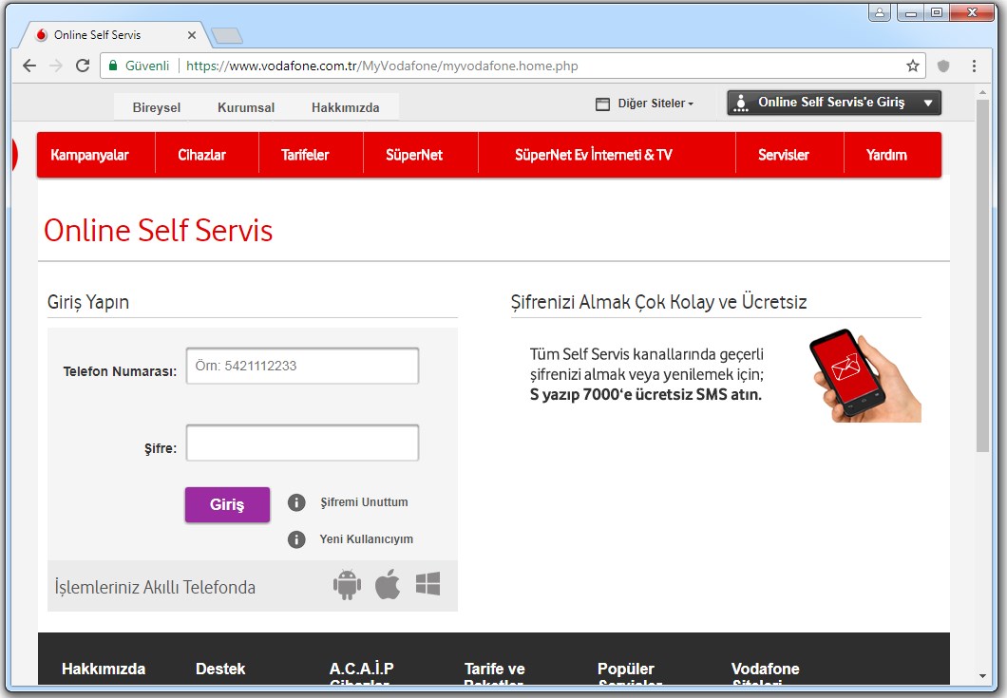The width and height of the screenshot is (1007, 698).
Task: Select the Tarifeler menu item
Action: pos(305,155)
